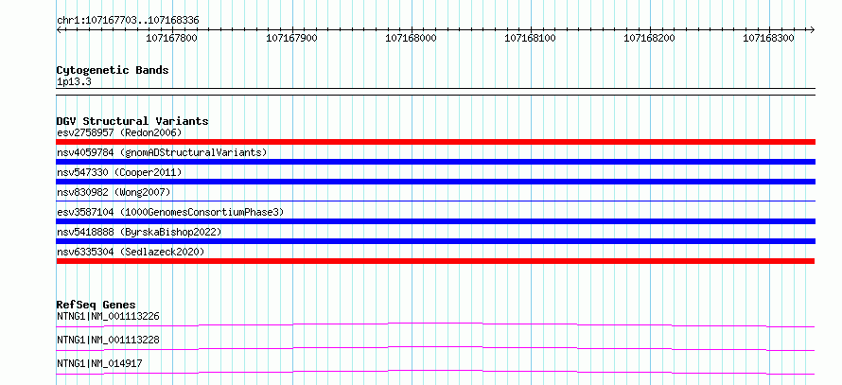Click ruler tick label 107168300
The image size is (842, 385).
pos(769,38)
